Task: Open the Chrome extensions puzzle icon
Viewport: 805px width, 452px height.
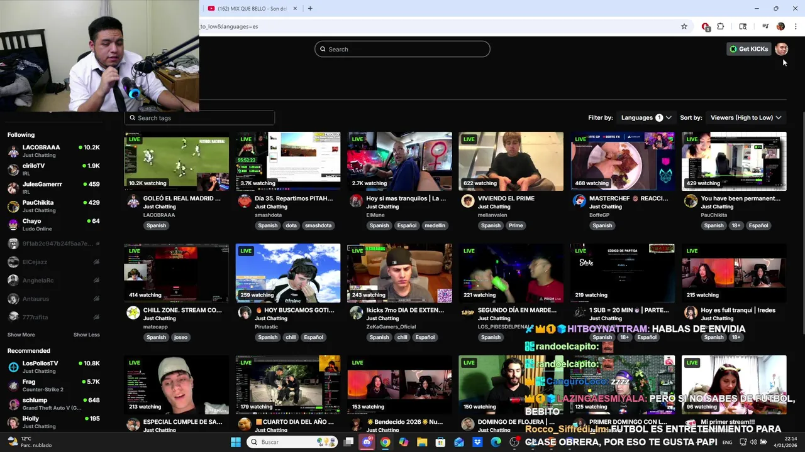Action: tap(721, 26)
